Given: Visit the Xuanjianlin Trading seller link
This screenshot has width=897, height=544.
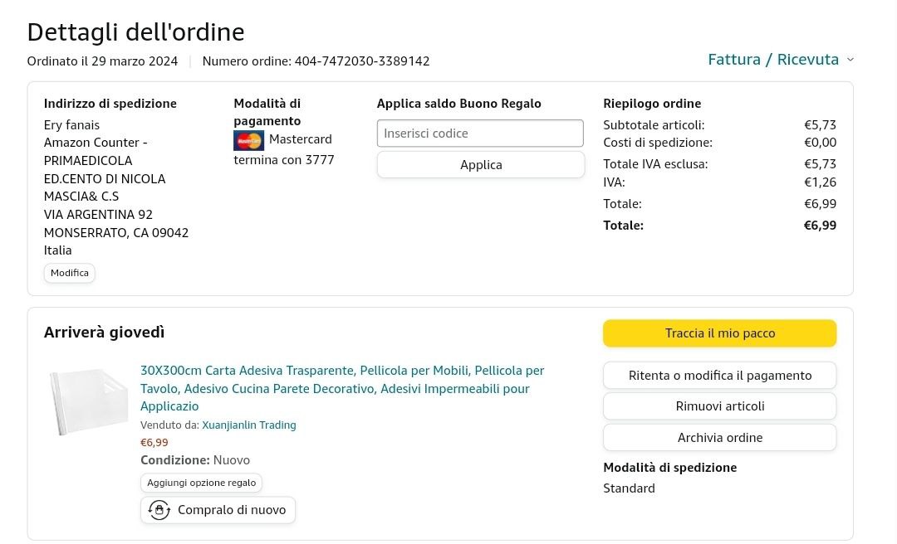Looking at the screenshot, I should tap(249, 425).
